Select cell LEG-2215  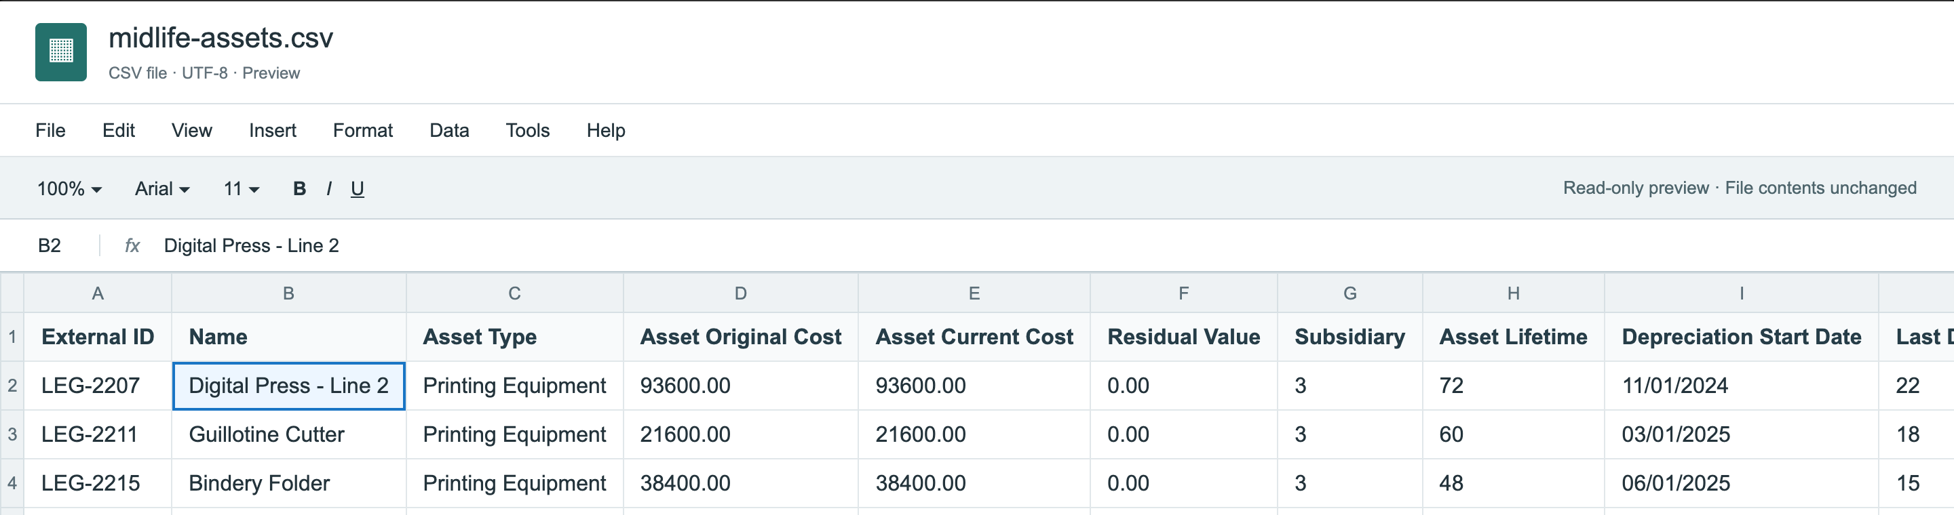pyautogui.click(x=98, y=483)
